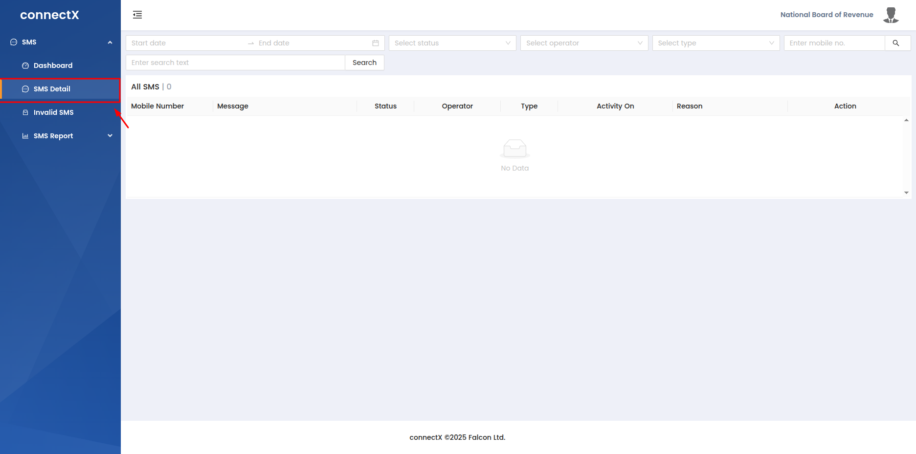Click the sidebar collapse hamburger icon

137,15
